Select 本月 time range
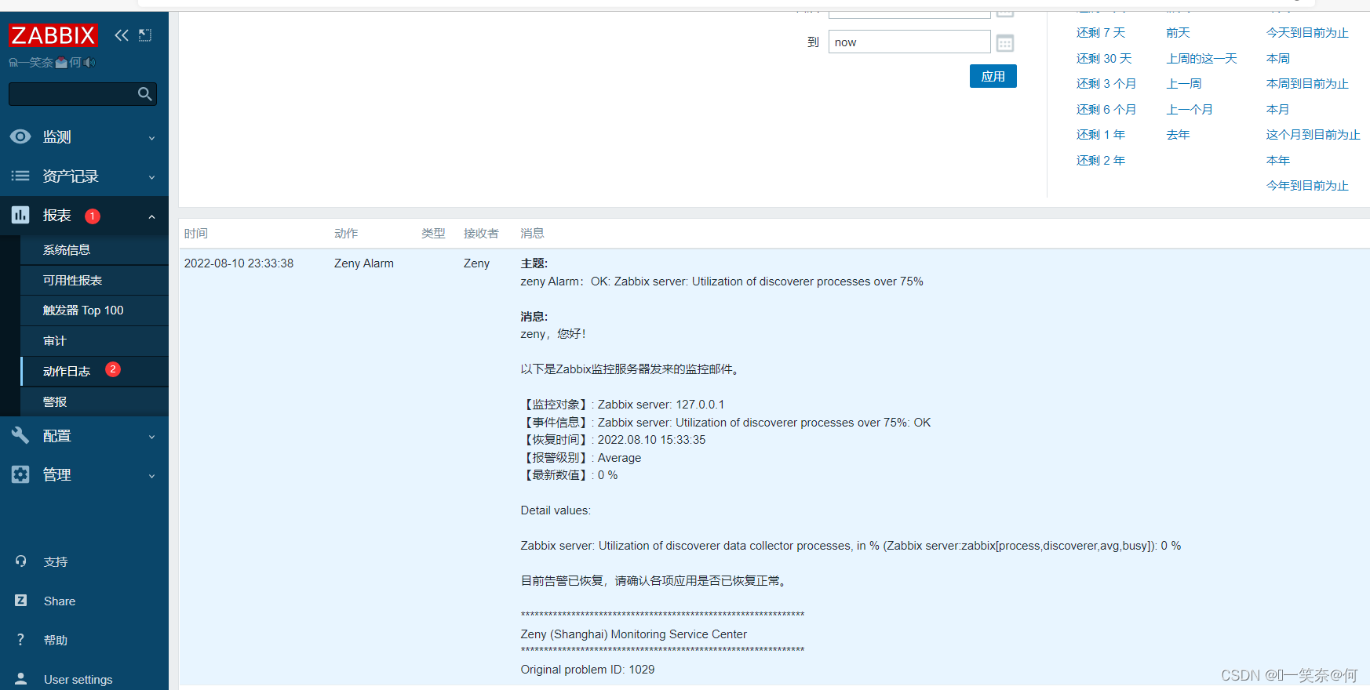 1277,110
